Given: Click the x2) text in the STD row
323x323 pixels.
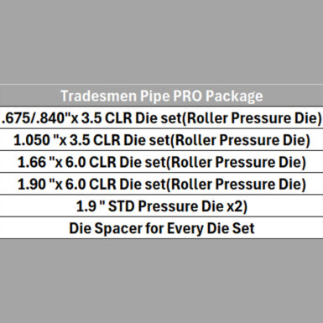Looking at the screenshot, I should [x=237, y=206].
